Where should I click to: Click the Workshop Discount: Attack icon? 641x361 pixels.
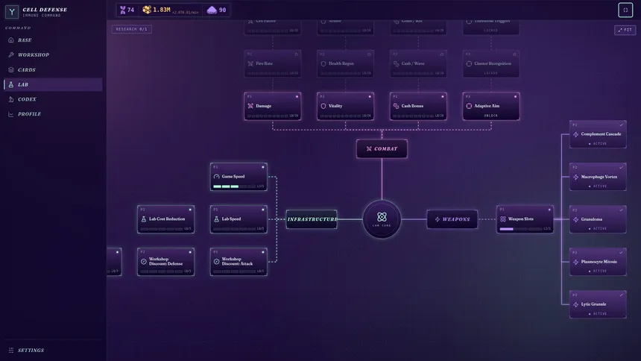217,262
